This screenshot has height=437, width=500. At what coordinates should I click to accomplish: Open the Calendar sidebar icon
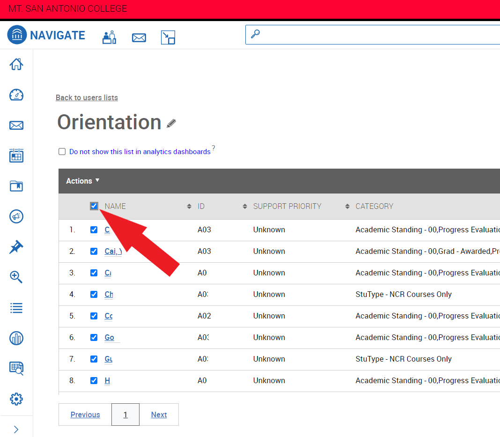[16, 156]
